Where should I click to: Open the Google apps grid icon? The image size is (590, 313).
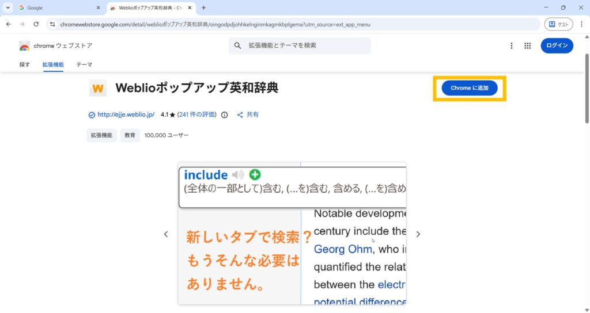pyautogui.click(x=527, y=46)
